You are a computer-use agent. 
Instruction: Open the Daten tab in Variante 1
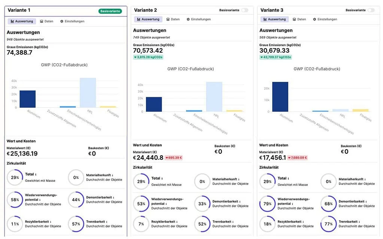(x=46, y=21)
